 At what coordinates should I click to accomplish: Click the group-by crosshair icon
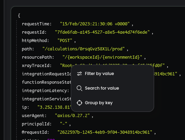point(79,103)
